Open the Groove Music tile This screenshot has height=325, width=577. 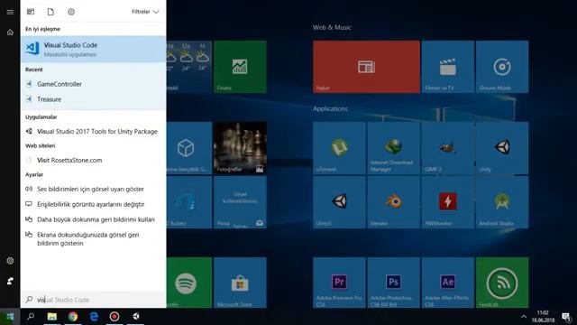point(502,67)
